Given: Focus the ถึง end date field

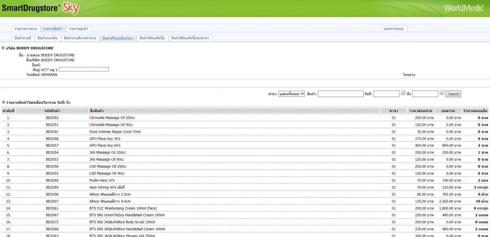Looking at the screenshot, I should pos(425,94).
